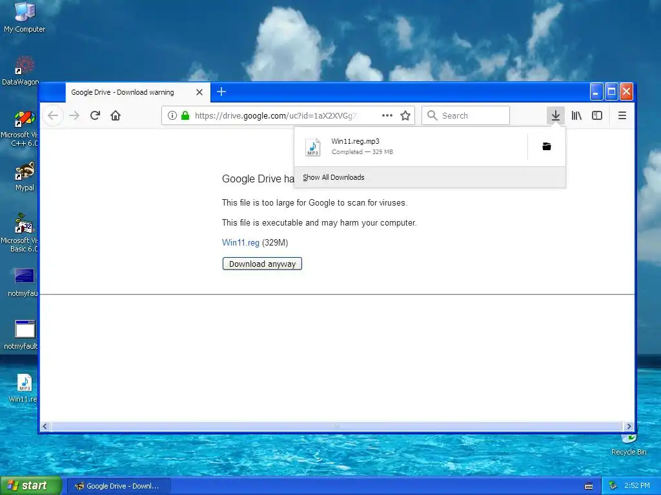Viewport: 661px width, 495px height.
Task: Reload the current page
Action: (x=96, y=115)
